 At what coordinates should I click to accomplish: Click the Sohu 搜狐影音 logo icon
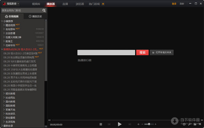coord(4,4)
